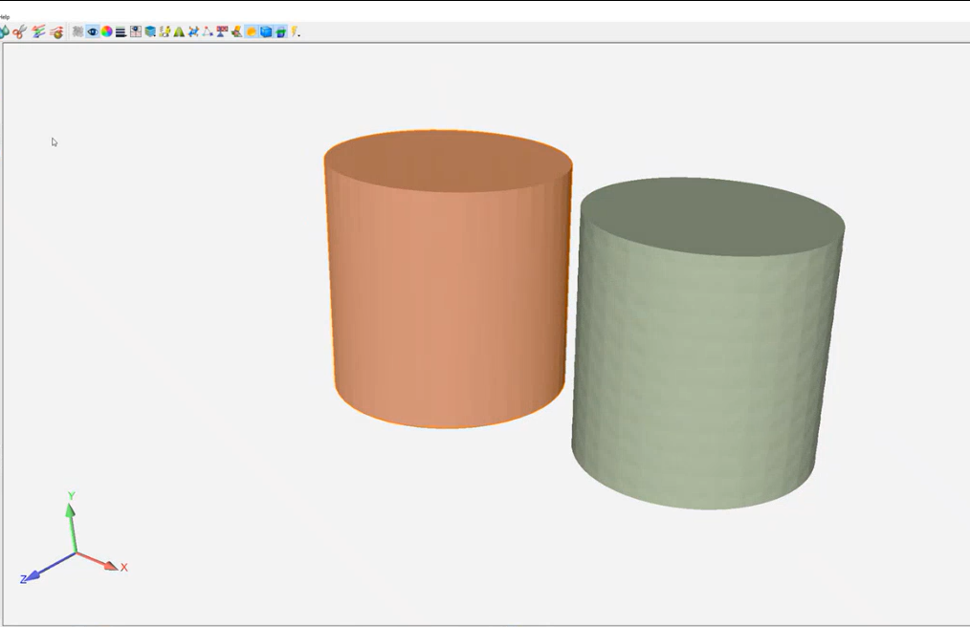Click the map with pin icon
This screenshot has height=627, width=970.
(x=136, y=32)
